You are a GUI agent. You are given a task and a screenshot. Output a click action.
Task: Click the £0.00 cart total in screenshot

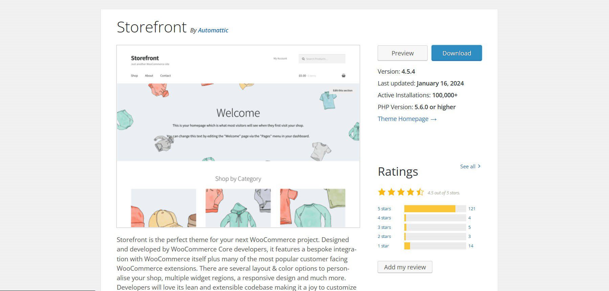tap(302, 76)
